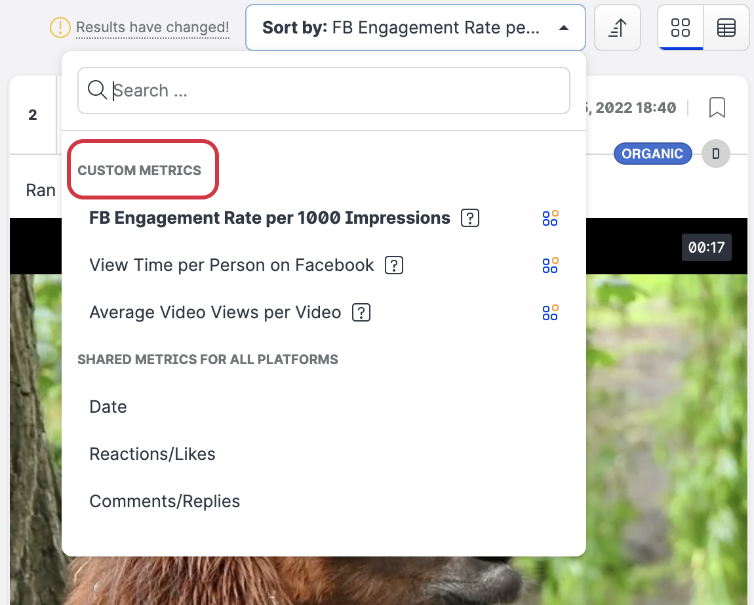
Task: Click the magnifier icon in the search box
Action: 97,91
